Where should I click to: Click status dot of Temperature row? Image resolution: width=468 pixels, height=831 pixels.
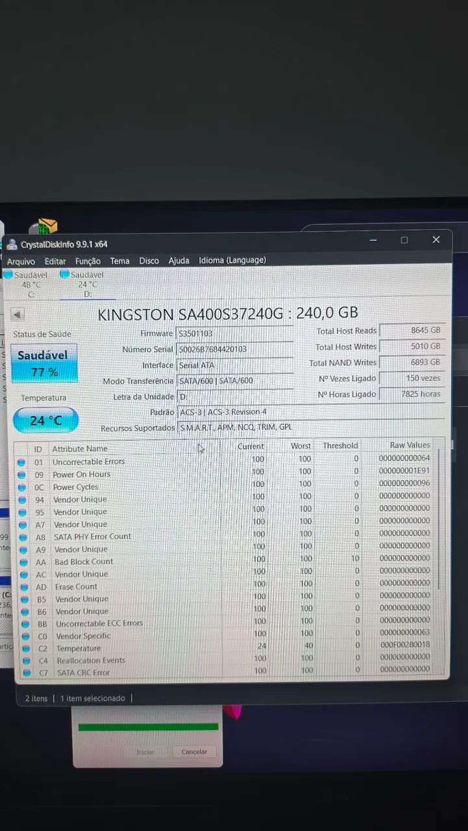[26, 649]
